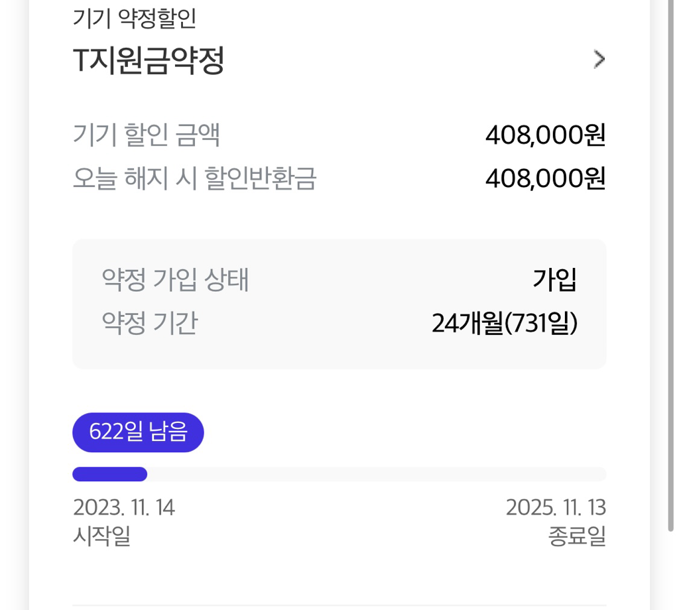The image size is (679, 610).
Task: Click the 408,000원 device discount amount
Action: [x=545, y=136]
